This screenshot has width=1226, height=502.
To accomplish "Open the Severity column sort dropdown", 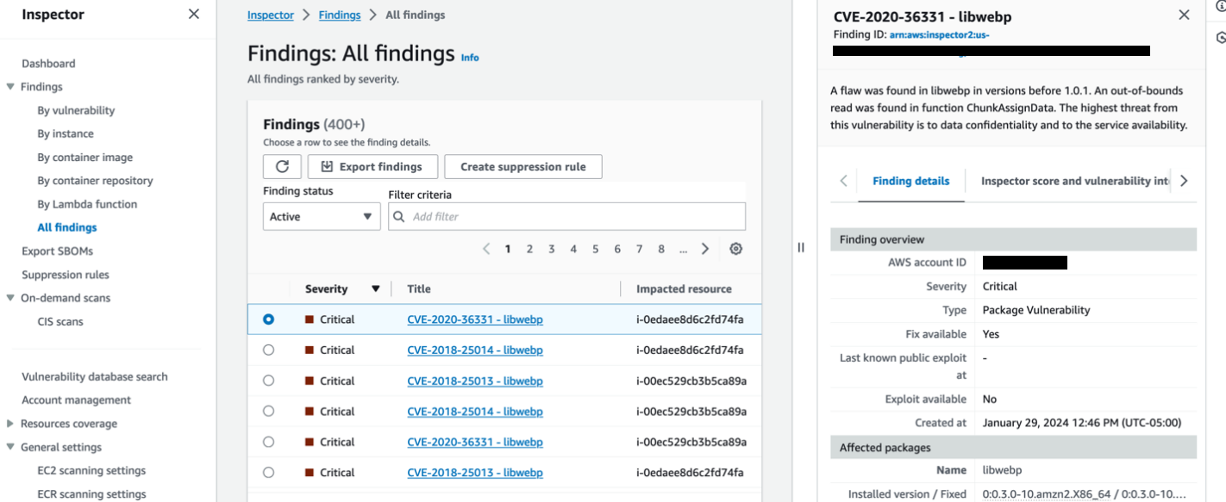I will [376, 288].
